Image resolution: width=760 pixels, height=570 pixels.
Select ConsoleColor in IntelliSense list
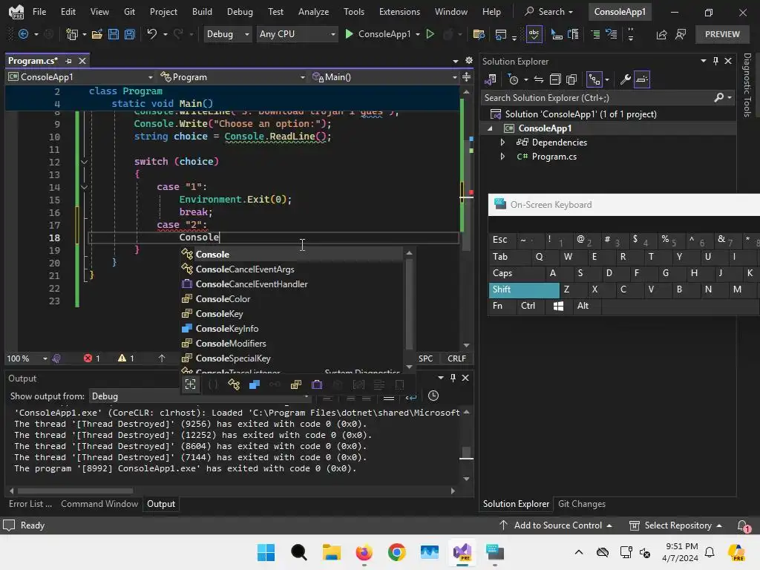click(291, 299)
